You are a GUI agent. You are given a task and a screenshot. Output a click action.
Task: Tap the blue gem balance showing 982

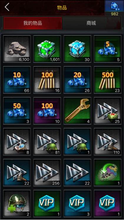pyautogui.click(x=114, y=8)
